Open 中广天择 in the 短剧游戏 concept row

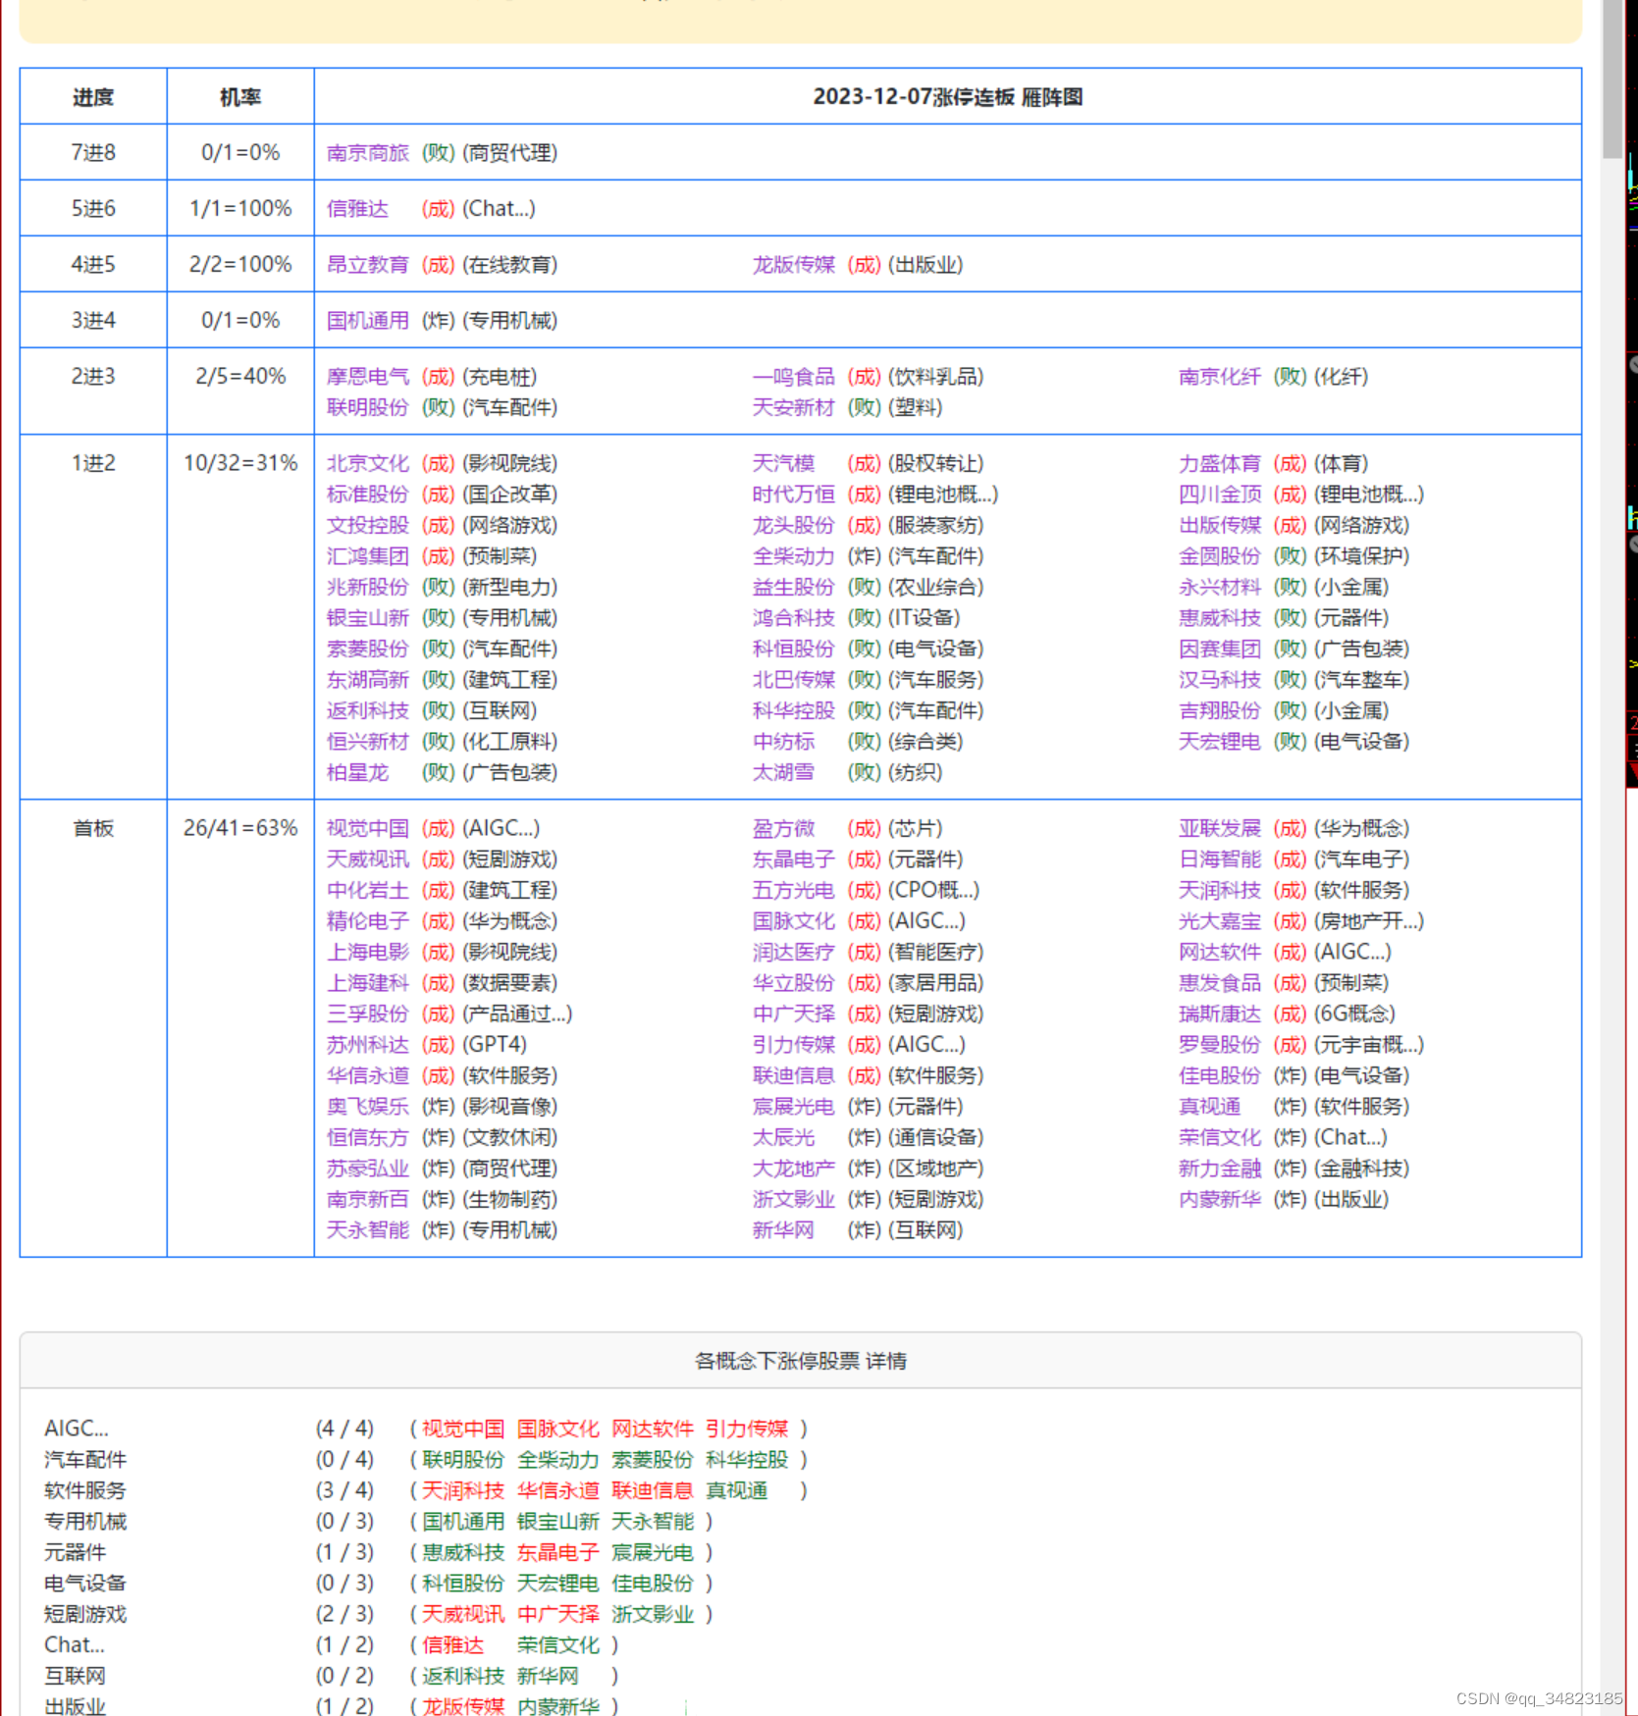(x=557, y=1615)
